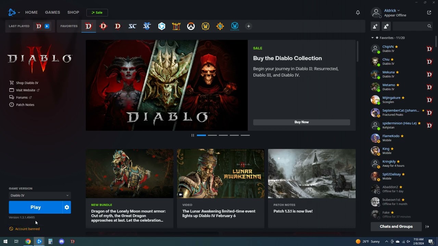Open the Diablo III icon in favorites bar
The width and height of the screenshot is (438, 246).
click(118, 26)
